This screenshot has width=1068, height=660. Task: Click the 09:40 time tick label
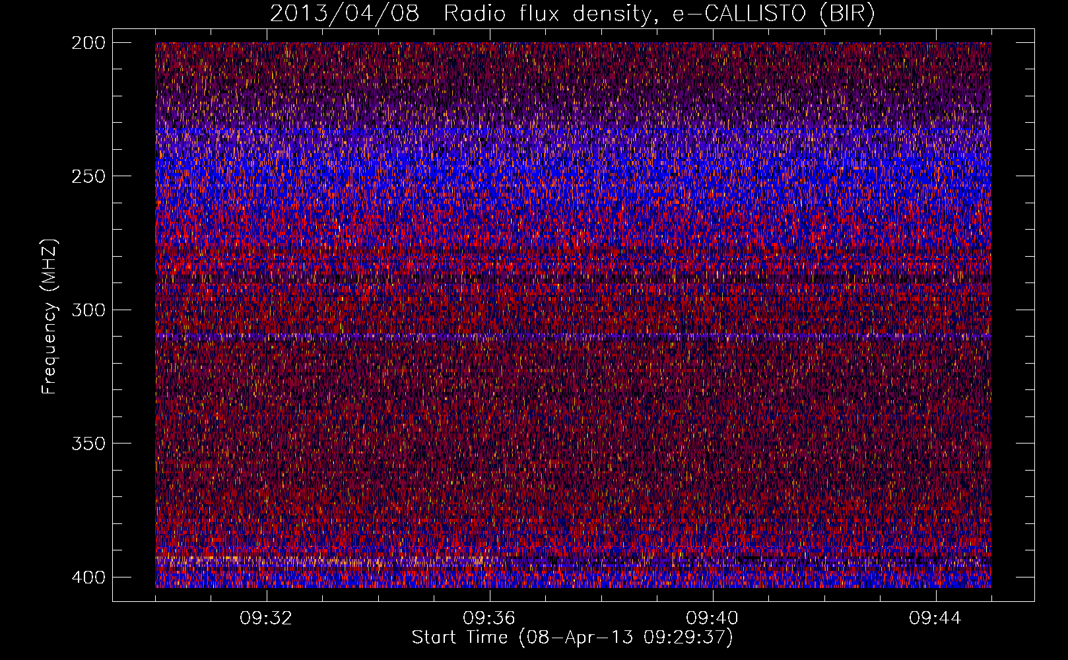[x=712, y=618]
